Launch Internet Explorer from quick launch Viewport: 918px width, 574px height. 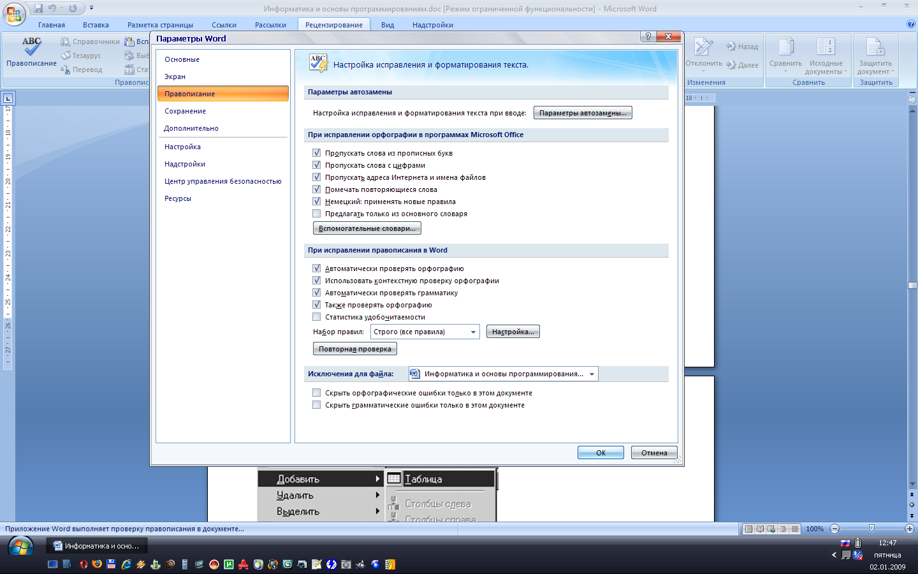click(126, 564)
